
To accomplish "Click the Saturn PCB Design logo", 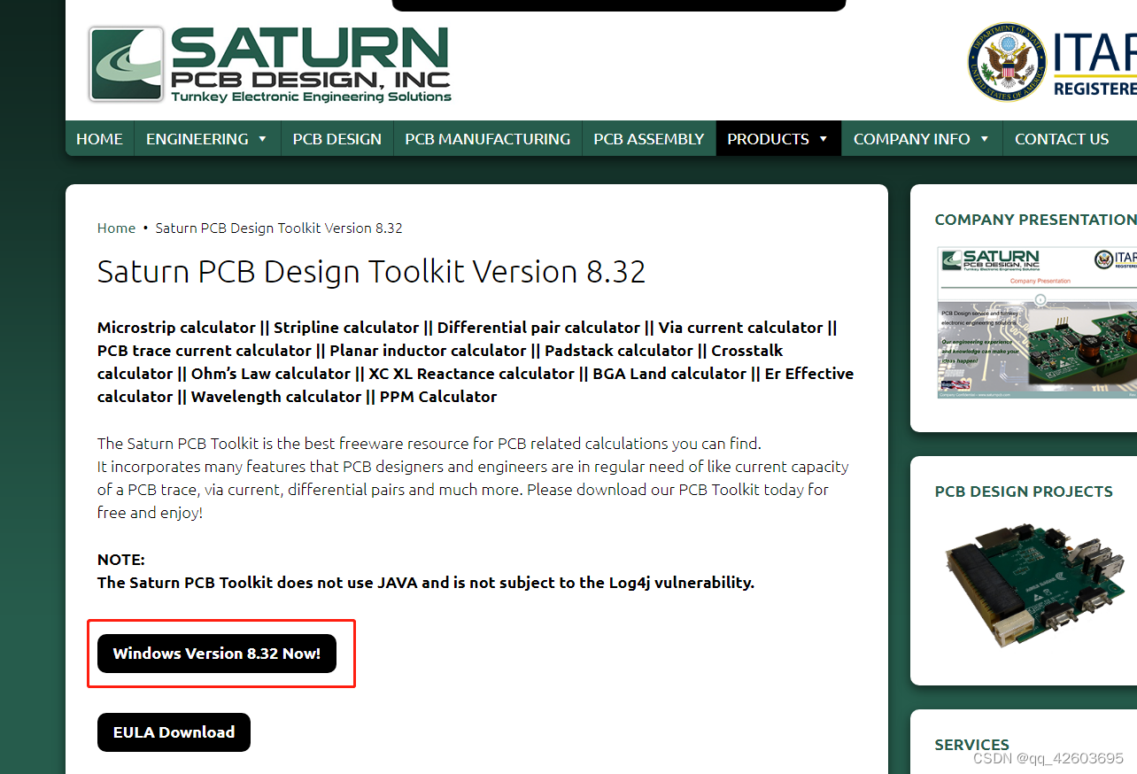I will [x=268, y=63].
